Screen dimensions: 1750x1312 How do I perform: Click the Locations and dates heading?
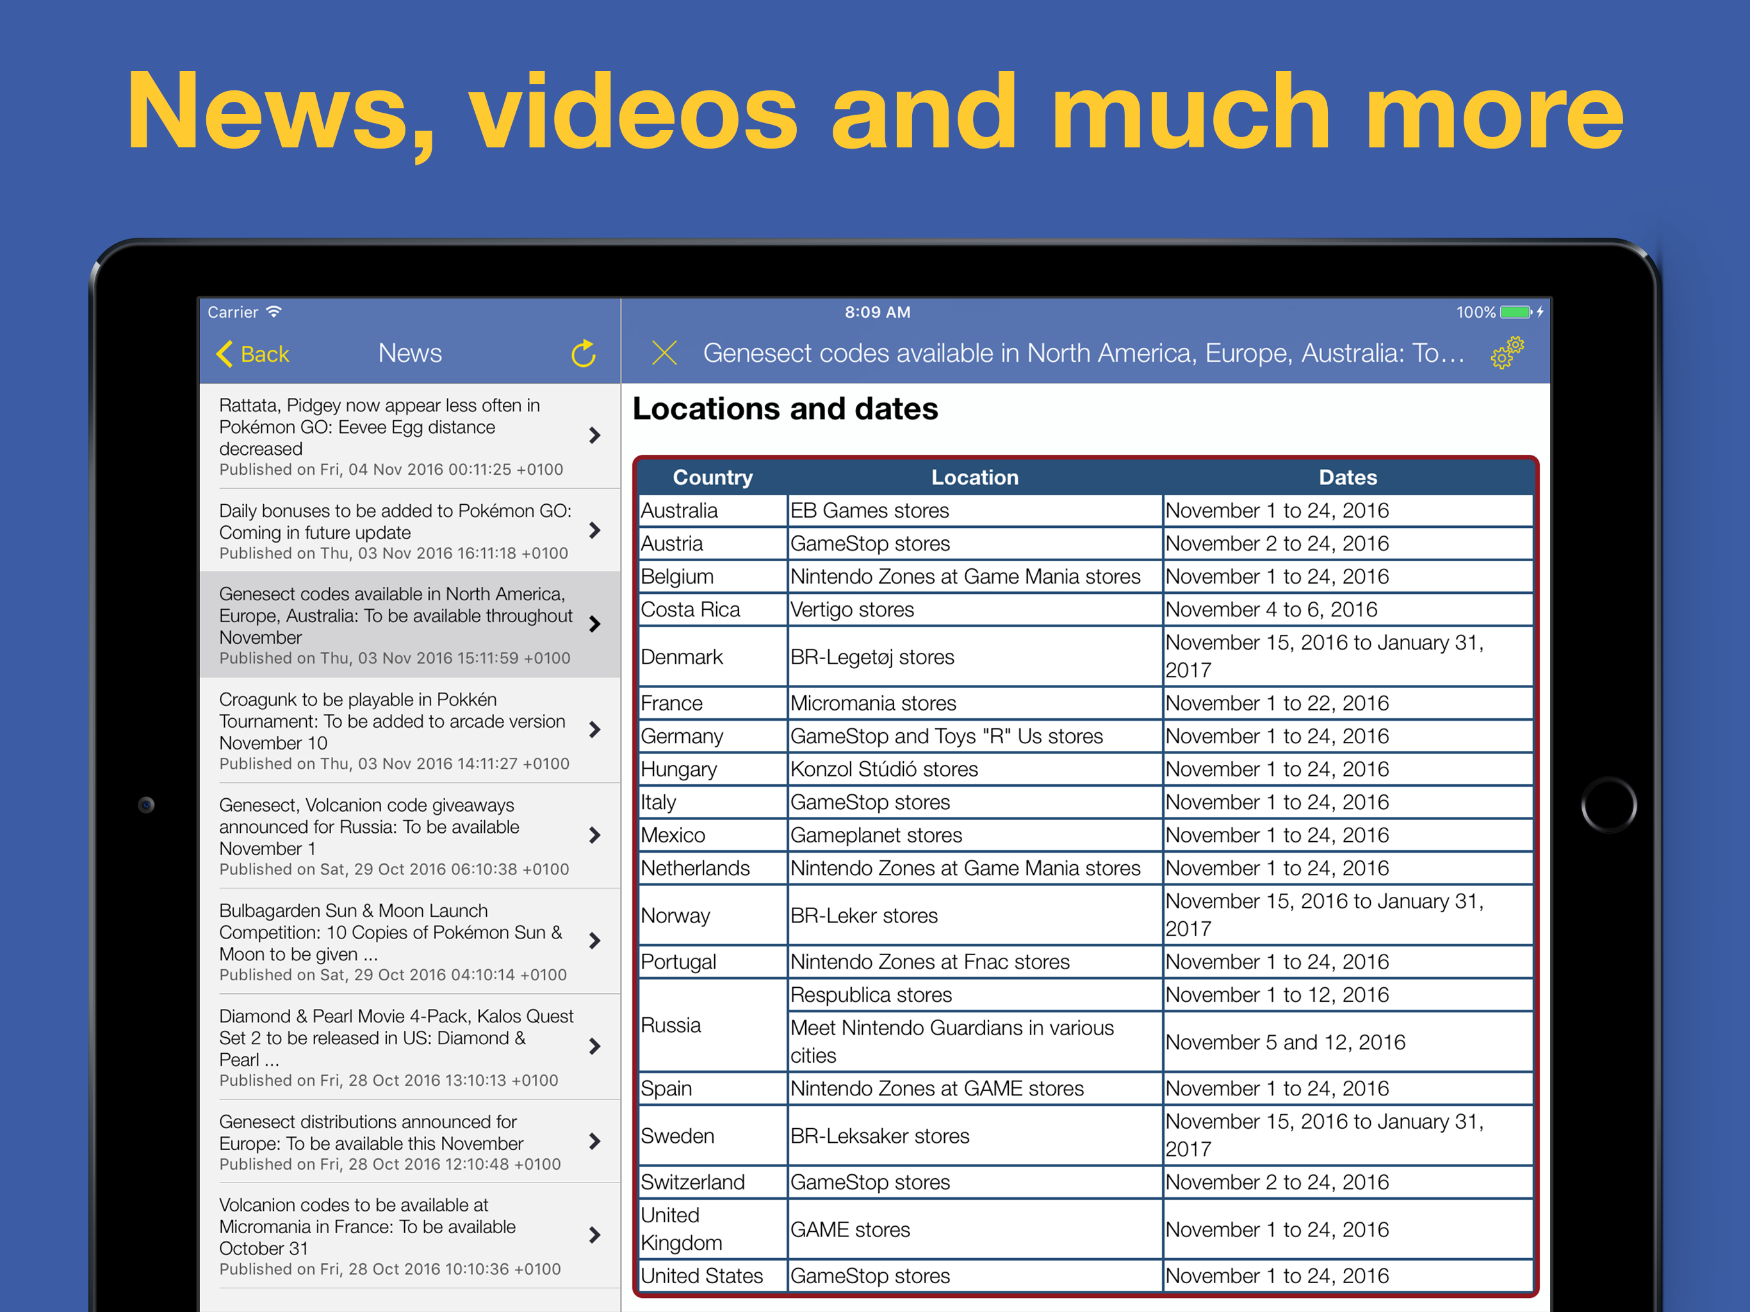click(785, 409)
